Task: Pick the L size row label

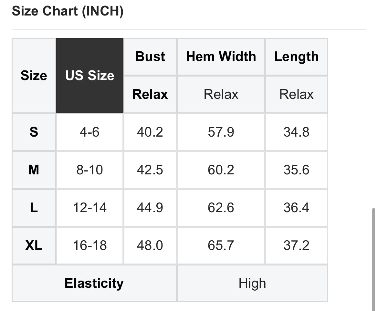Action: click(x=34, y=208)
